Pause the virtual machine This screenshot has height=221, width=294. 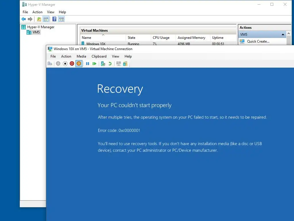pos(88,64)
